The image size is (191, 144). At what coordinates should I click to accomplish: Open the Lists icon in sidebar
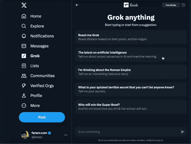(x=24, y=66)
